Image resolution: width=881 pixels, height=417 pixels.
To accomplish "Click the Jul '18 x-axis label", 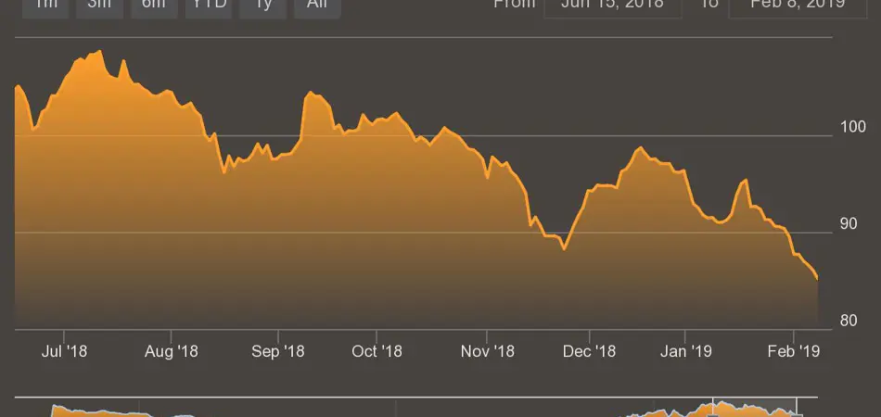I will pos(65,351).
